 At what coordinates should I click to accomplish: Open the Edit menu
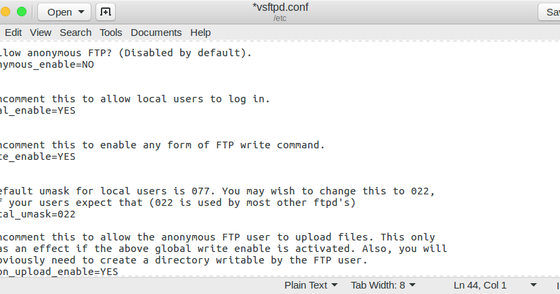click(13, 32)
